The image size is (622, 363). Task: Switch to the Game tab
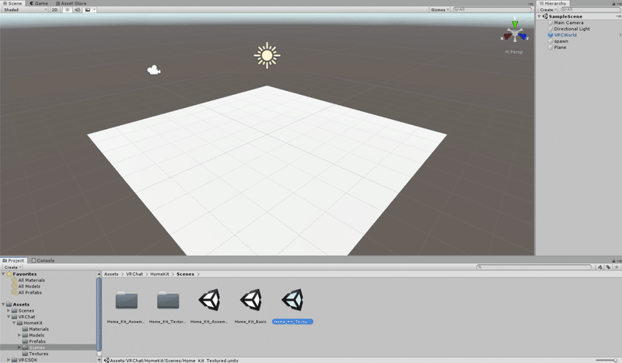point(38,3)
